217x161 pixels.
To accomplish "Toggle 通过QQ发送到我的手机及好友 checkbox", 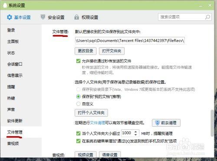I will tap(78, 141).
